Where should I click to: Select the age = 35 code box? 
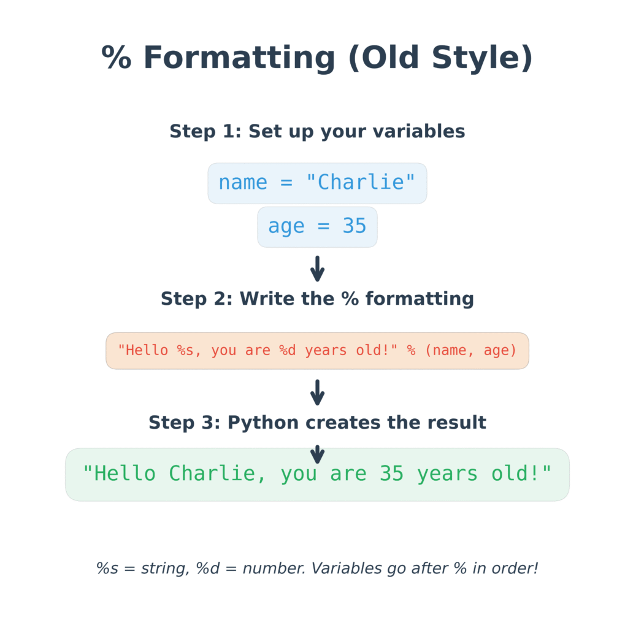(317, 227)
